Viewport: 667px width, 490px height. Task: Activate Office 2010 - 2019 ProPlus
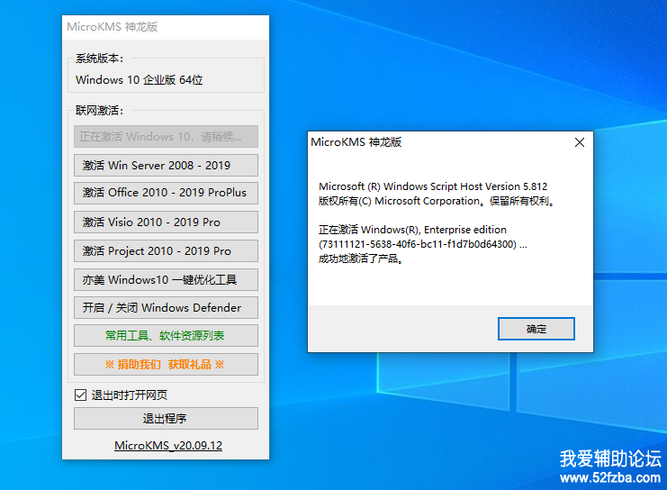pyautogui.click(x=166, y=193)
